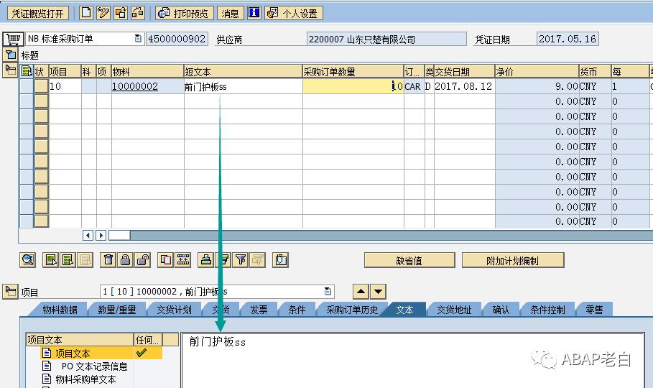Click the sort ascending icon
The height and width of the screenshot is (388, 653).
click(205, 260)
